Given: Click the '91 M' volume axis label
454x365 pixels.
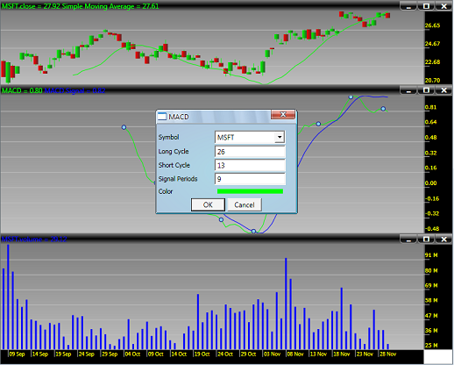Looking at the screenshot, I should pyautogui.click(x=431, y=255).
